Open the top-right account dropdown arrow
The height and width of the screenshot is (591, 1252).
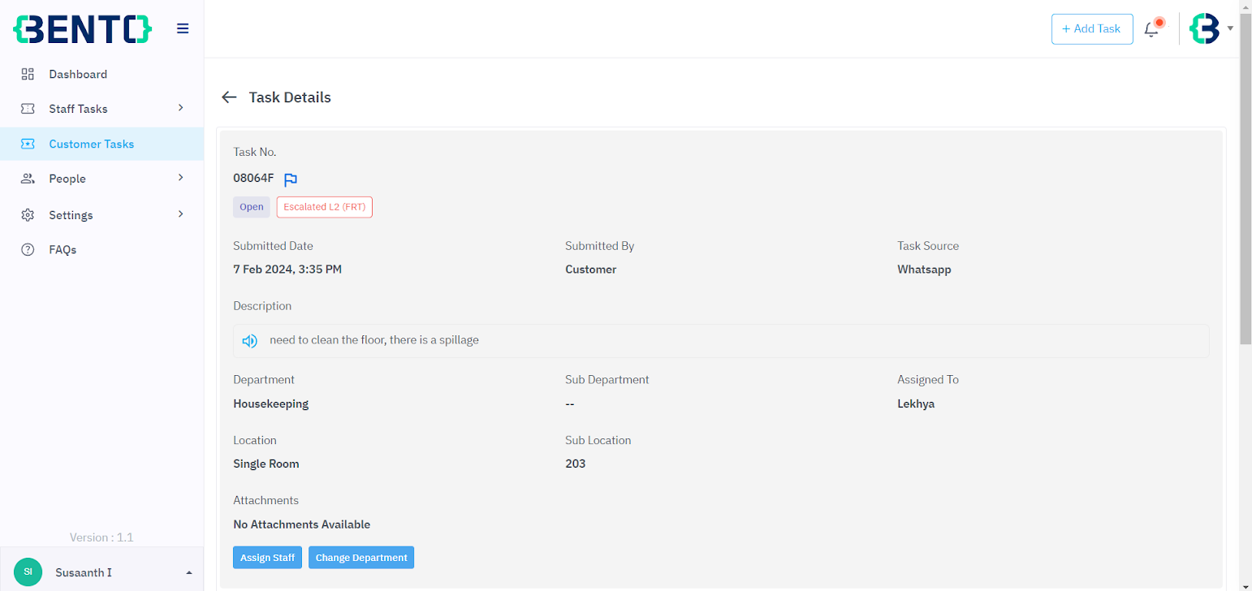click(x=1230, y=28)
